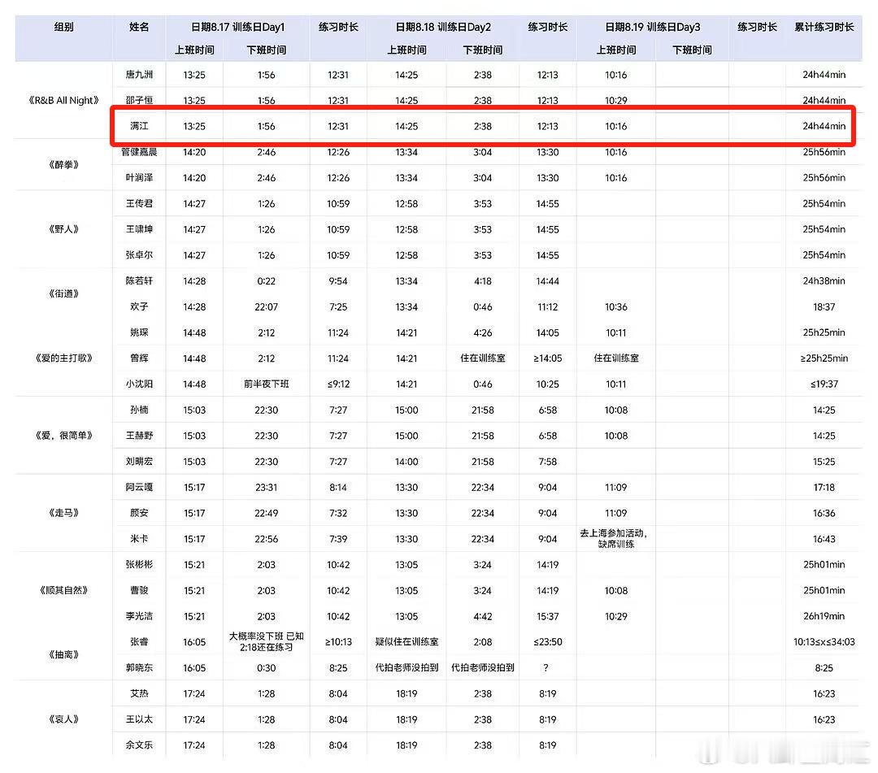Click the name 邵子恒
The height and width of the screenshot is (773, 878).
click(139, 100)
